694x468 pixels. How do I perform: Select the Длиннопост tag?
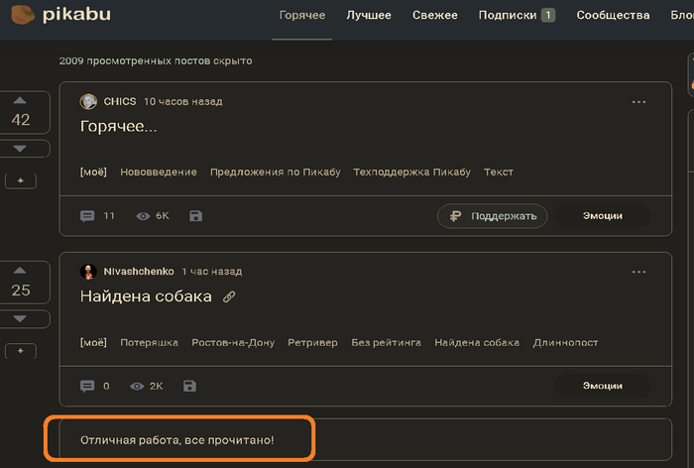565,343
